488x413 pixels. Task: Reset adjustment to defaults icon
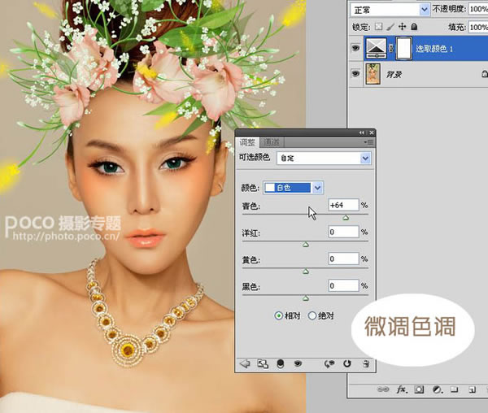(x=347, y=363)
